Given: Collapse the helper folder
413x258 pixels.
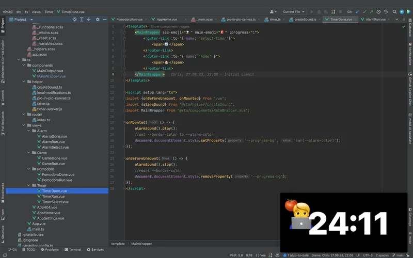Looking at the screenshot, I should click(24, 82).
